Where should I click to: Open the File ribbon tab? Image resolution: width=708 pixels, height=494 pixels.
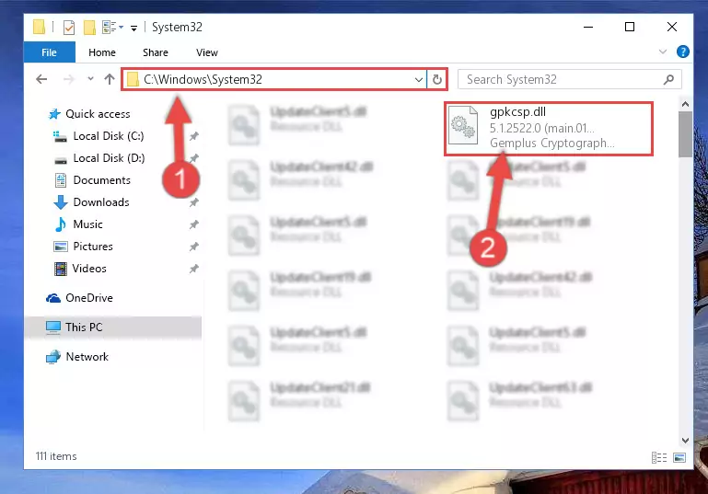coord(49,52)
